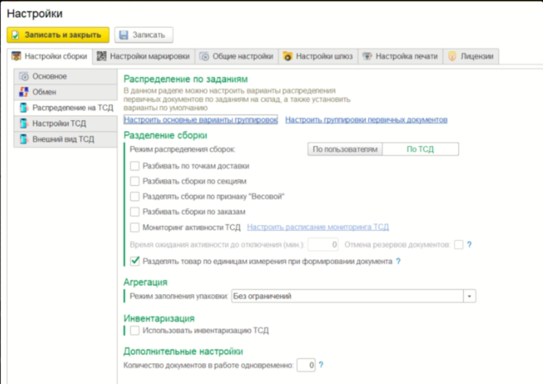Open Настроить расписание мониторинга ТСД link
Viewport: 543px width, 384px height.
pyautogui.click(x=318, y=227)
